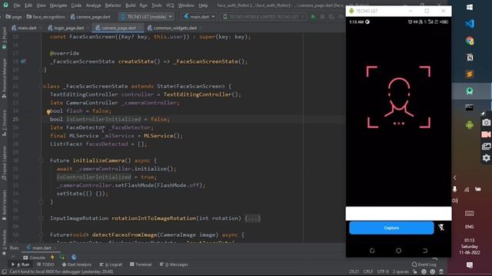The height and width of the screenshot is (276, 492).
Task: Click the green Run app icon
Action: point(313,17)
